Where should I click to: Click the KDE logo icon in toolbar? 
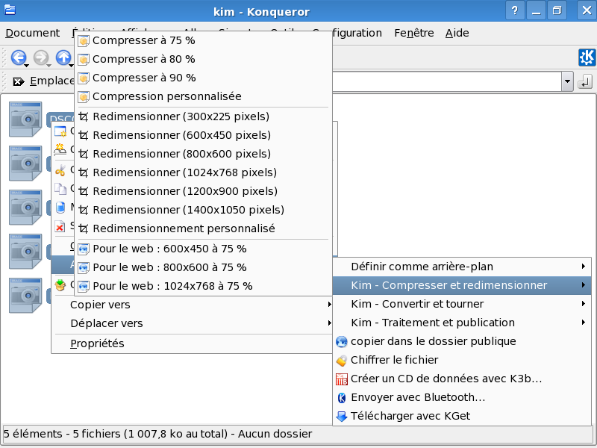click(587, 57)
